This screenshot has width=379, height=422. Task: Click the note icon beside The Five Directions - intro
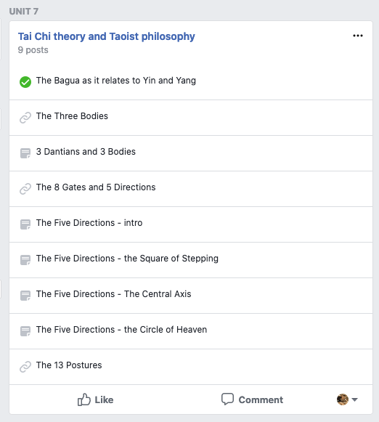pyautogui.click(x=25, y=224)
